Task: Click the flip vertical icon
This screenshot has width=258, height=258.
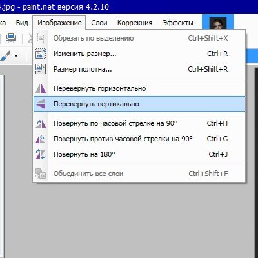Action: 41,104
